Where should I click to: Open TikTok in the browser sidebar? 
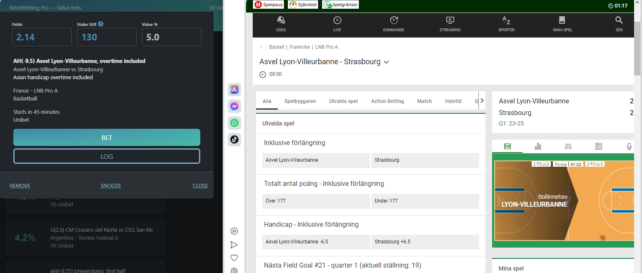pos(234,140)
